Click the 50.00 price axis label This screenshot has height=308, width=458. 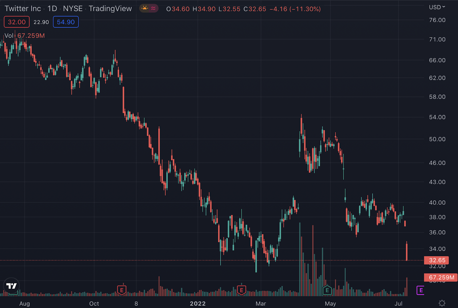pos(437,139)
